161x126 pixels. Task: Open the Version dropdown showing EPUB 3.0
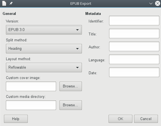pos(44,30)
